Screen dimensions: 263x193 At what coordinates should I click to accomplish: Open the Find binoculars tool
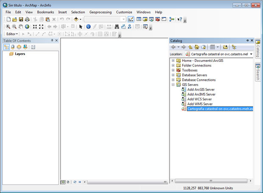click(x=117, y=26)
